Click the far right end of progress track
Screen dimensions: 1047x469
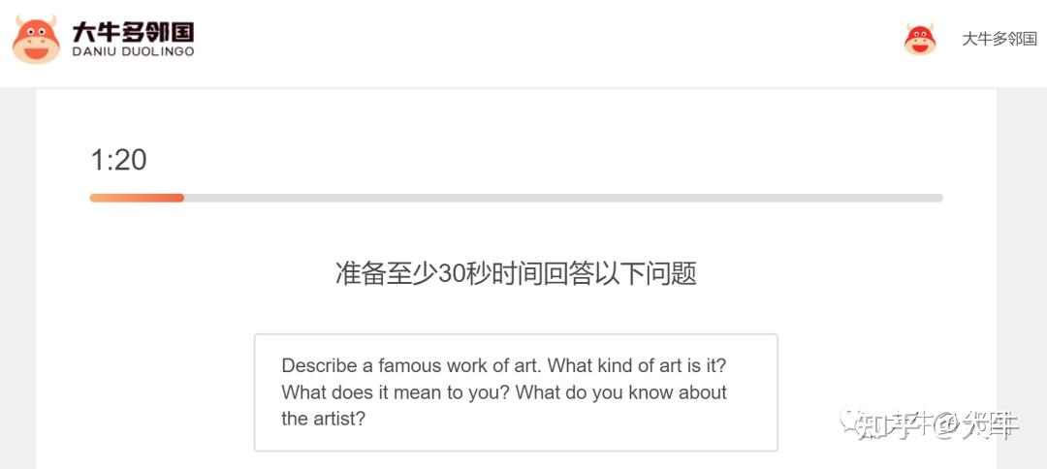(x=937, y=198)
